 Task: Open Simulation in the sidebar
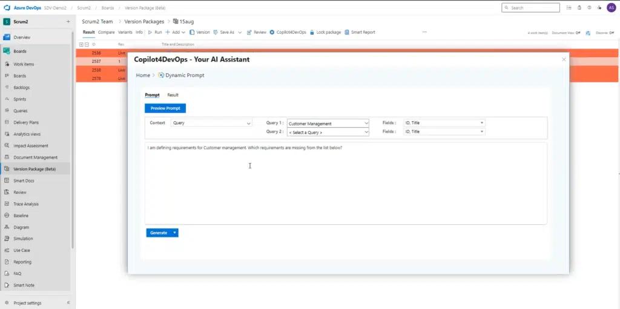pos(23,239)
